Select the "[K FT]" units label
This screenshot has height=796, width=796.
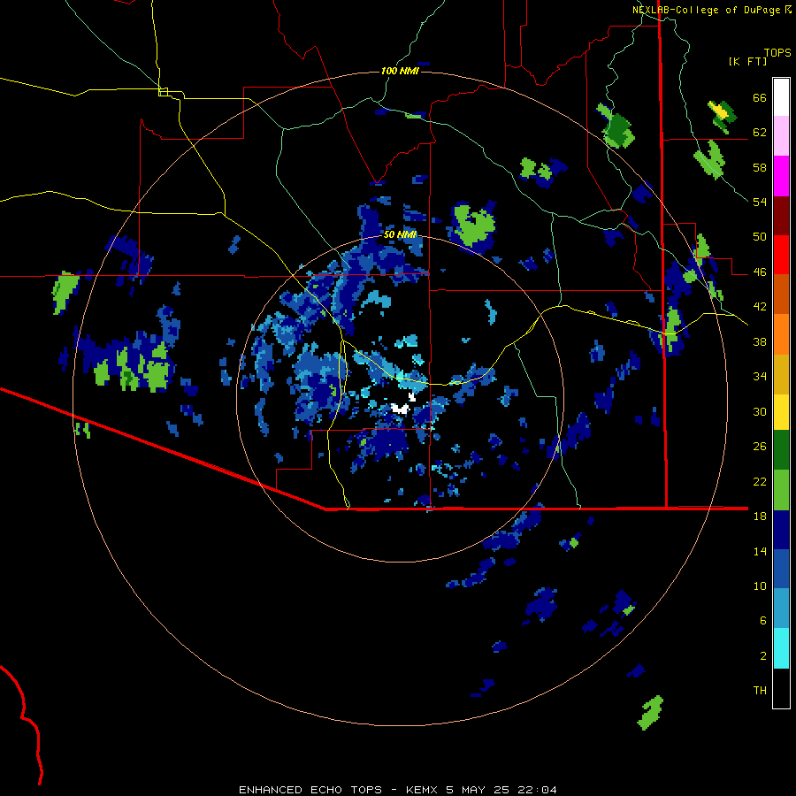pyautogui.click(x=747, y=62)
